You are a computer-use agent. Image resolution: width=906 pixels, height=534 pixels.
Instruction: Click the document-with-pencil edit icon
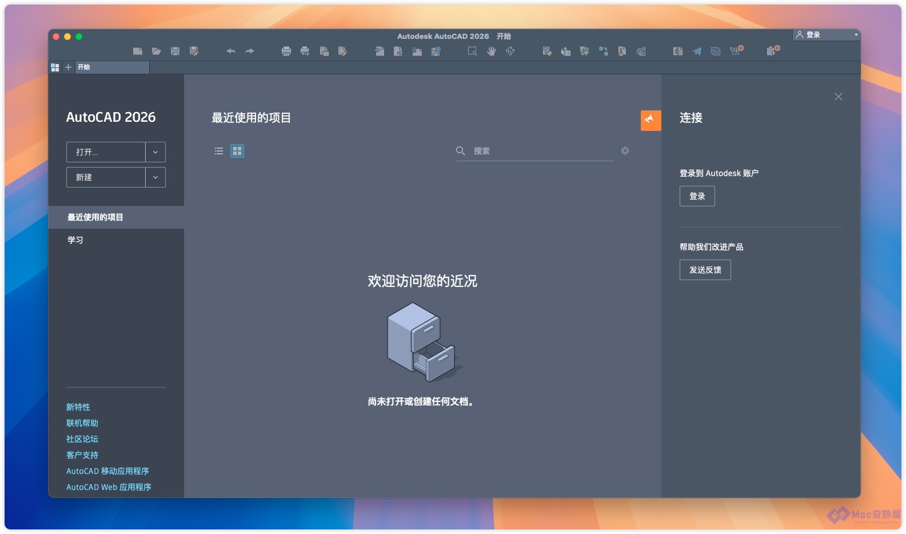pos(342,51)
